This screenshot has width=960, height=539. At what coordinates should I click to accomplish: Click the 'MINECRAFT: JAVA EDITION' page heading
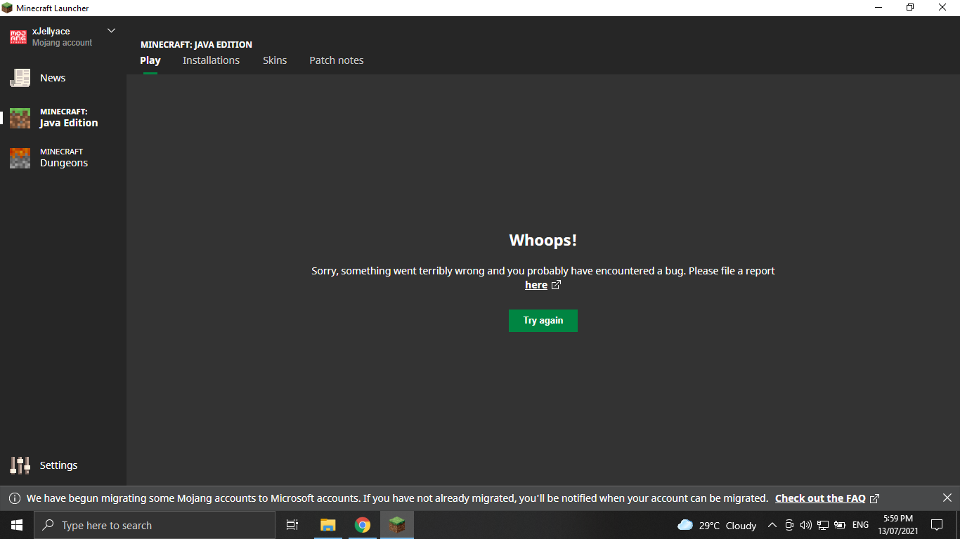[x=196, y=45]
